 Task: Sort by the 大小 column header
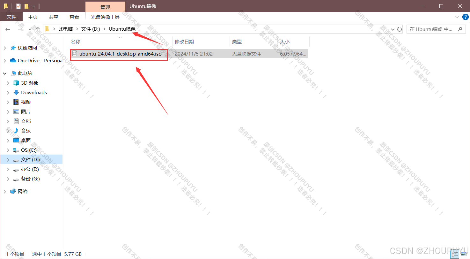(x=284, y=42)
